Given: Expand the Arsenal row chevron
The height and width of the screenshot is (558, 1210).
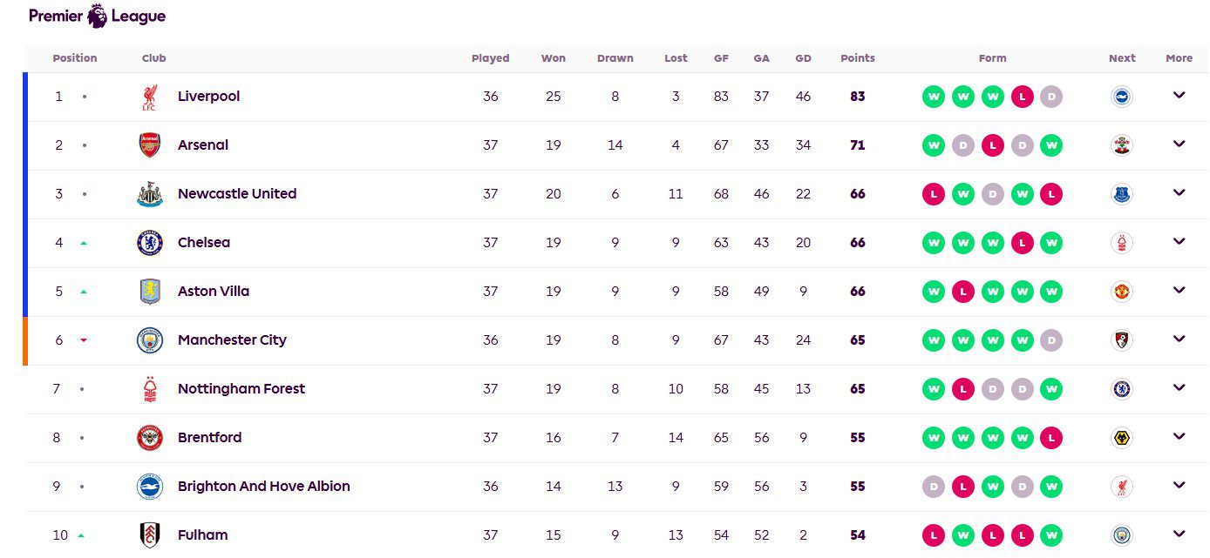Looking at the screenshot, I should [1179, 145].
